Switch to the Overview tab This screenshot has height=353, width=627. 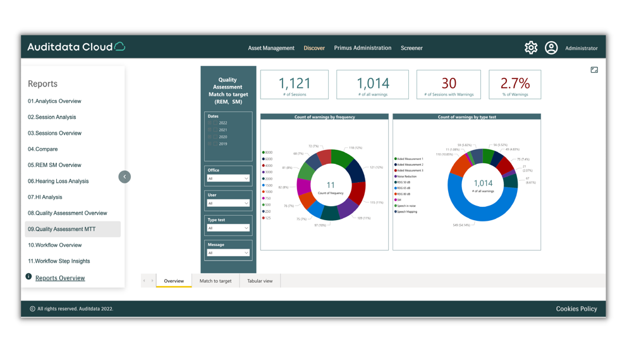click(x=174, y=280)
